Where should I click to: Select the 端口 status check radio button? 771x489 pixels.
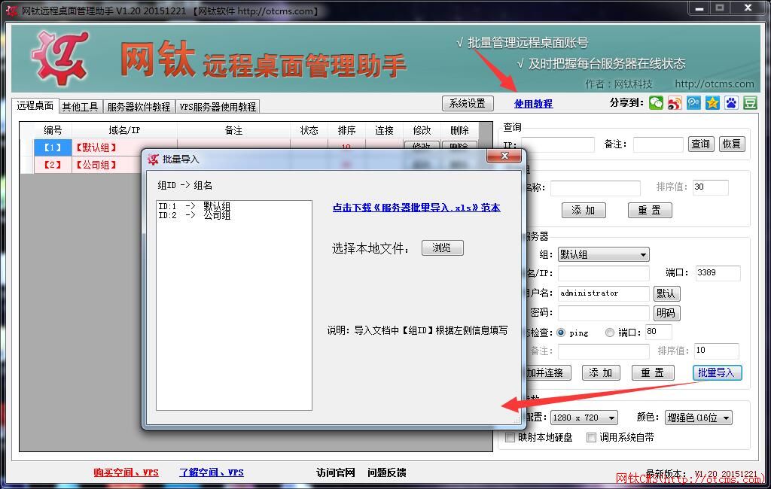(x=610, y=331)
